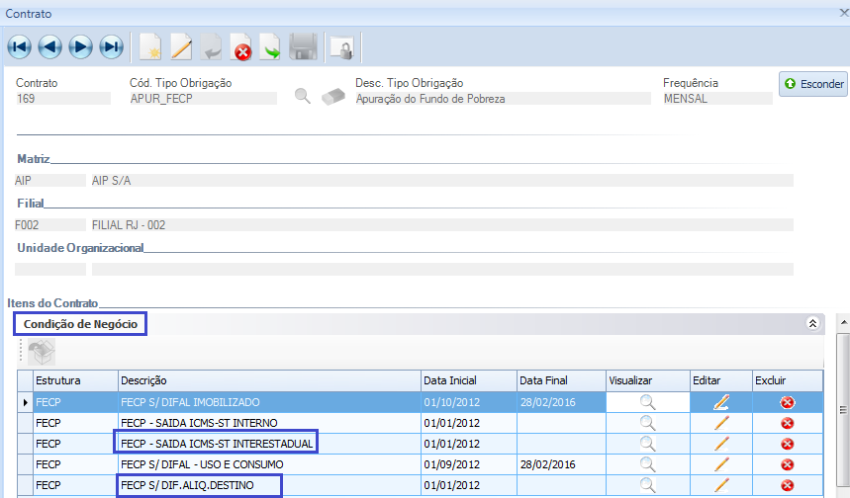
Task: Navigate to the previous record
Action: click(49, 45)
